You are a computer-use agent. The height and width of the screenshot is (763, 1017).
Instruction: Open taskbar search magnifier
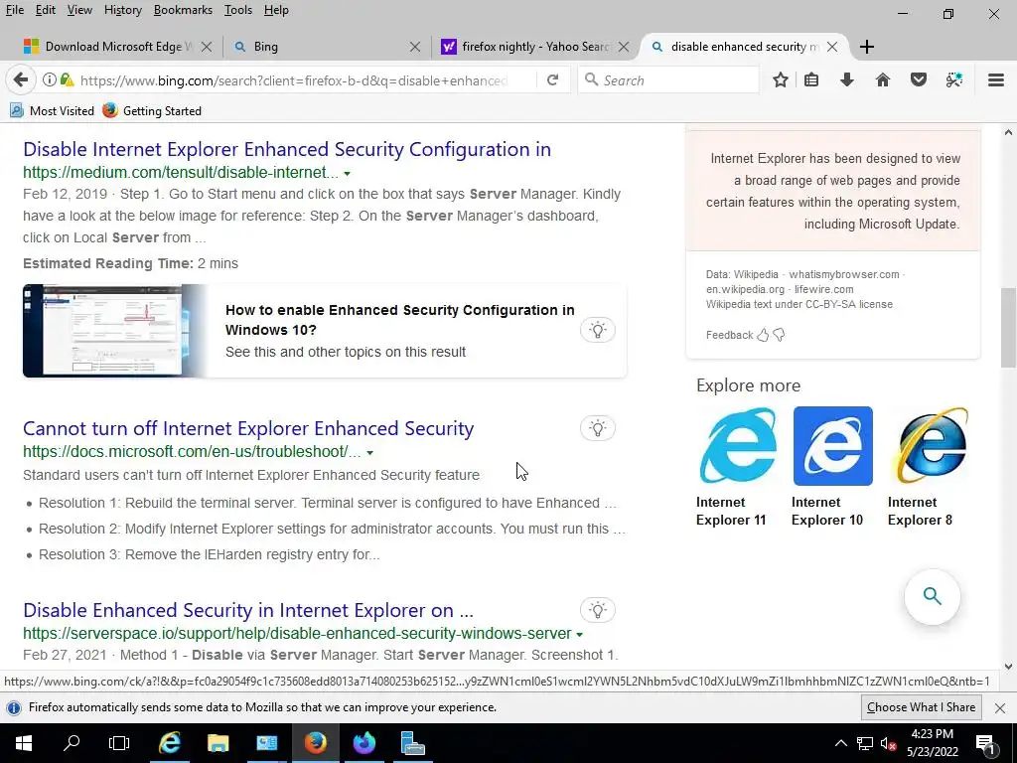(72, 743)
